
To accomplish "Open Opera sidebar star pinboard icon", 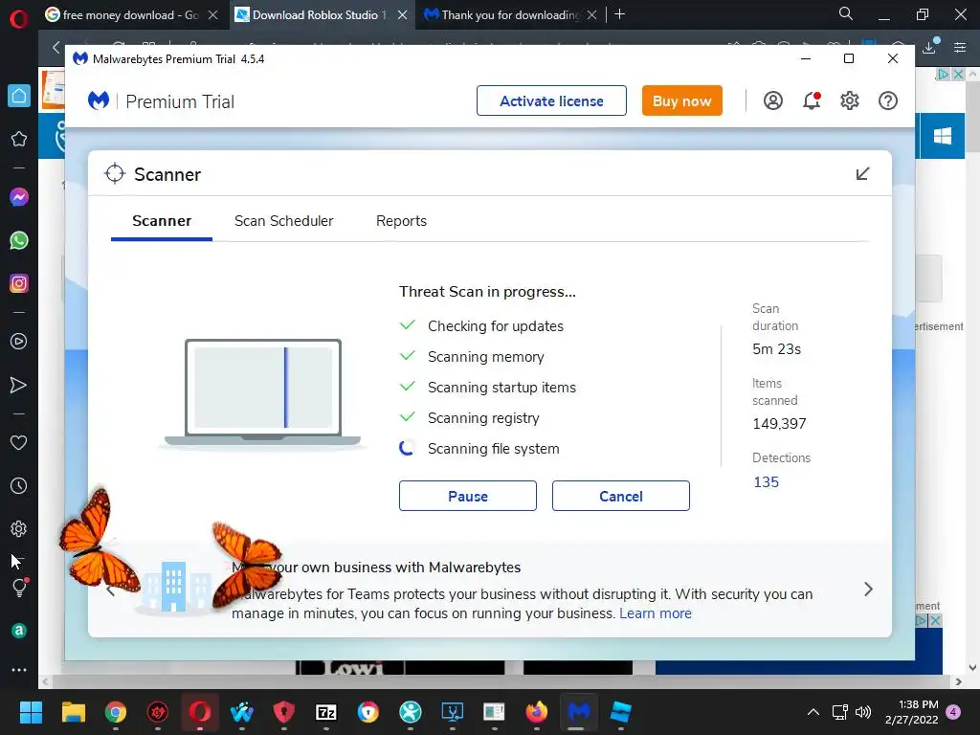I will [x=19, y=139].
